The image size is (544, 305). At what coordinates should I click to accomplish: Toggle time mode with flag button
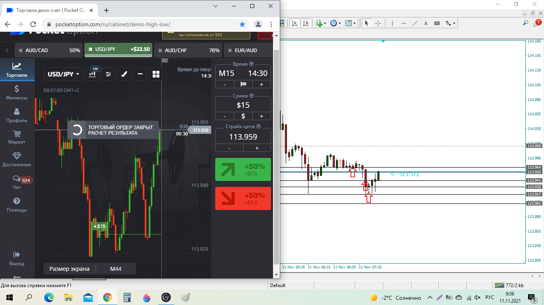click(x=243, y=84)
